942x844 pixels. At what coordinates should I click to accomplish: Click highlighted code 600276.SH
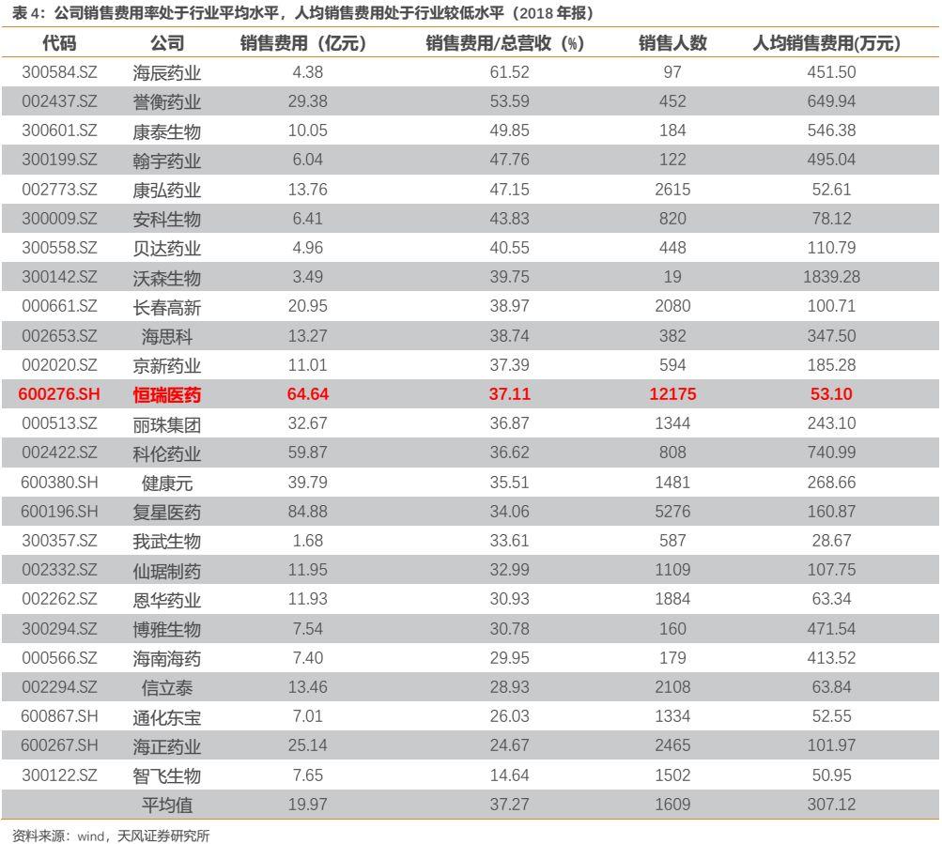click(59, 394)
